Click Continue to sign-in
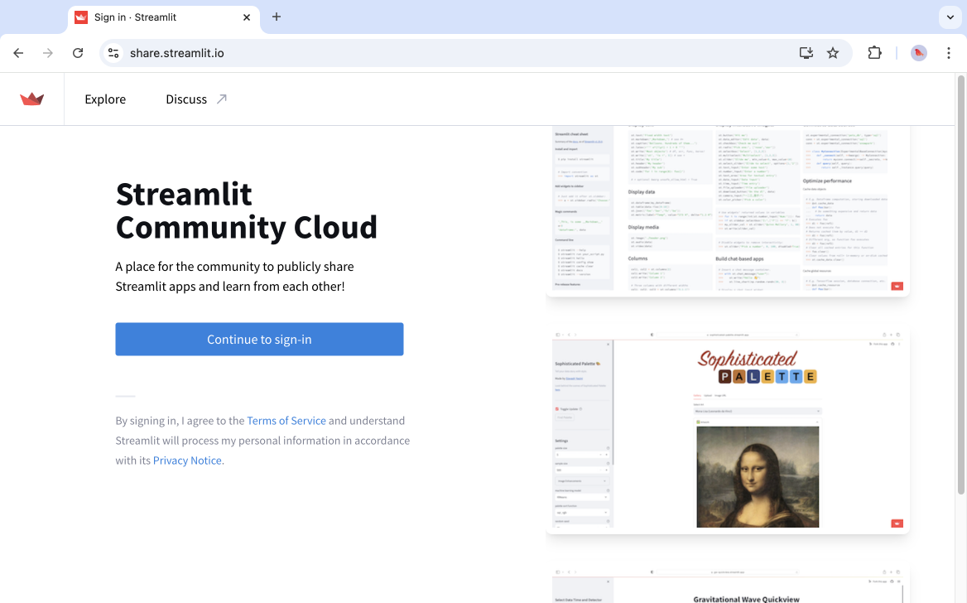 click(259, 339)
